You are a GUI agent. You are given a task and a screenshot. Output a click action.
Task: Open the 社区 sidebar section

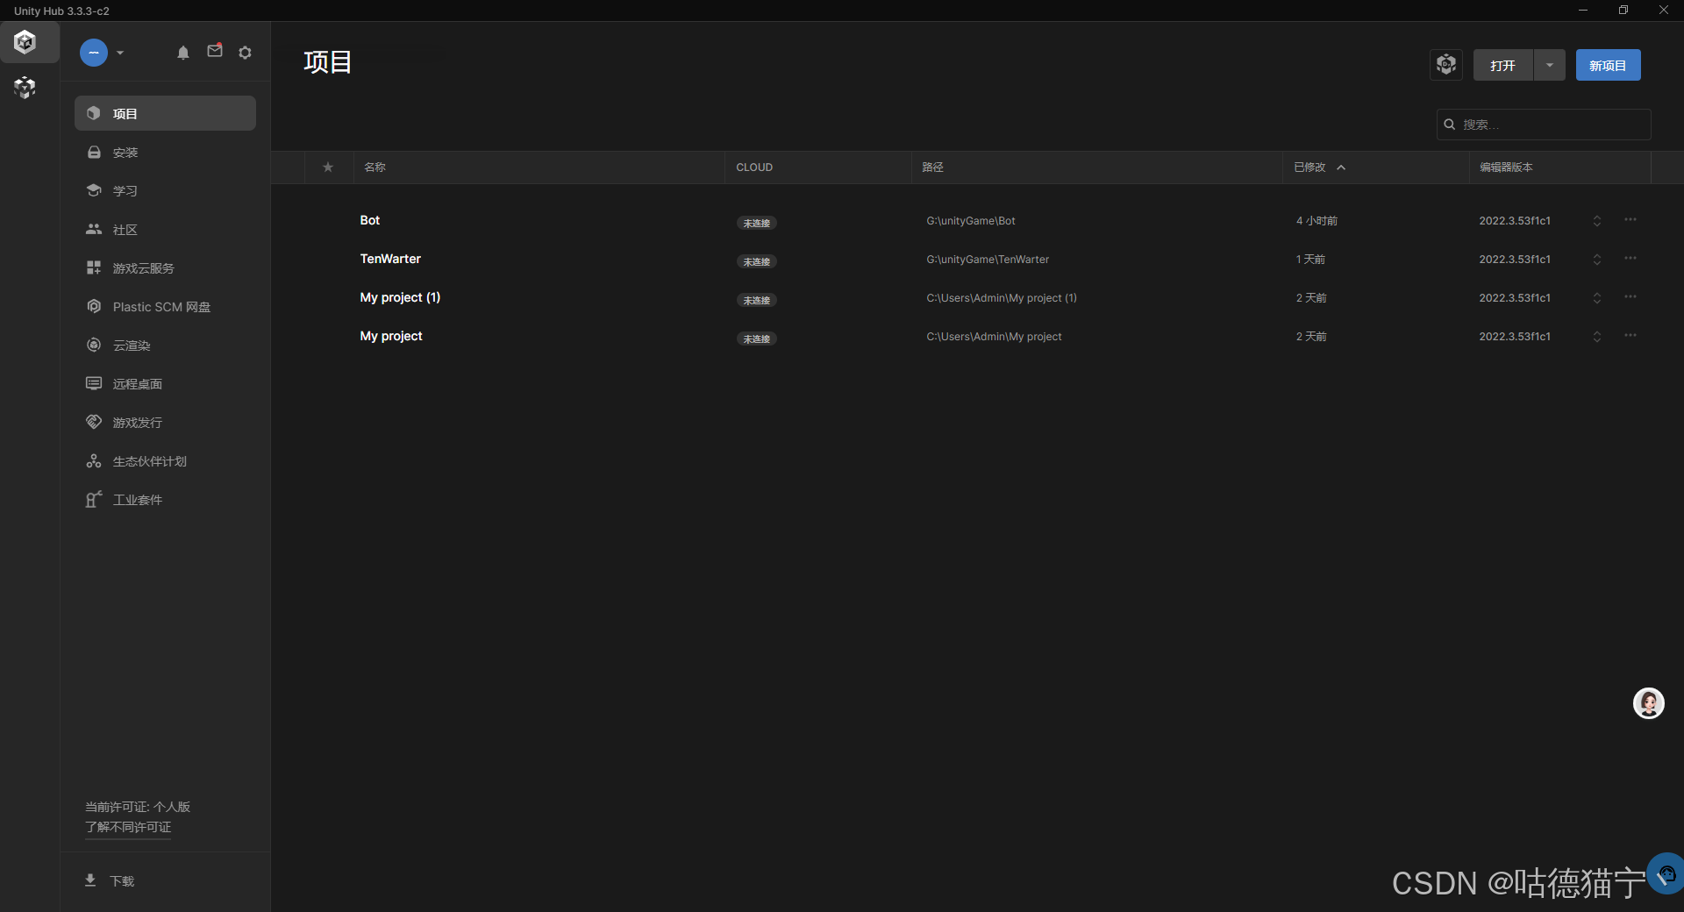click(165, 230)
